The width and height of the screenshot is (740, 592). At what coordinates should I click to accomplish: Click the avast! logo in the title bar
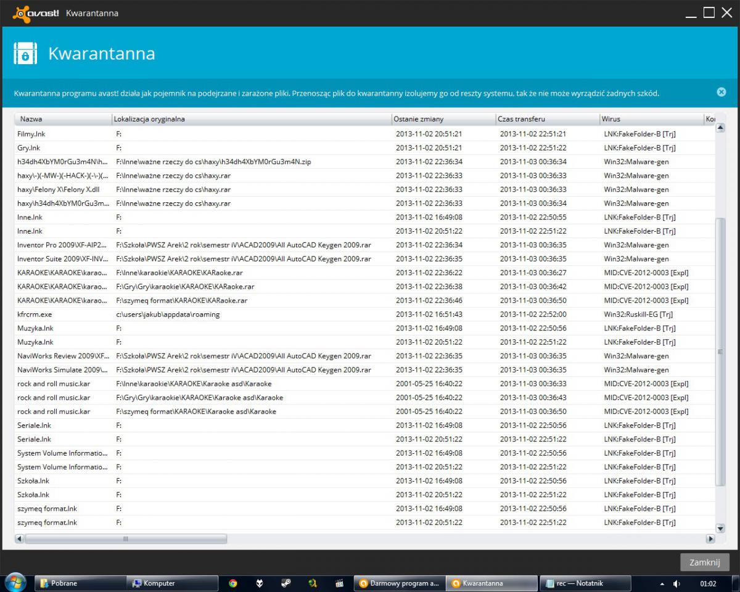(36, 13)
